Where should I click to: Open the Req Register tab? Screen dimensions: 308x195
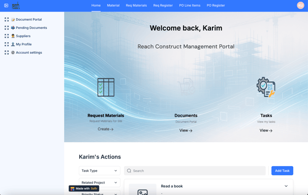click(163, 6)
